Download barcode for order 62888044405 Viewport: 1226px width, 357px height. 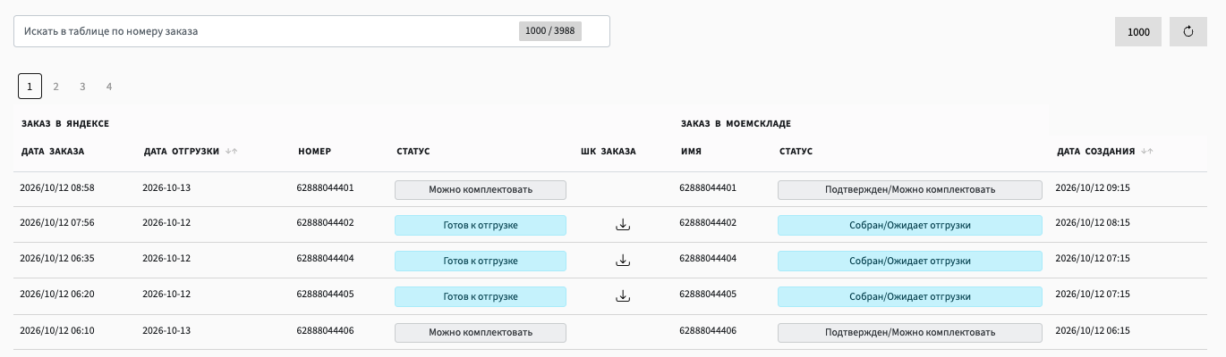(x=624, y=296)
